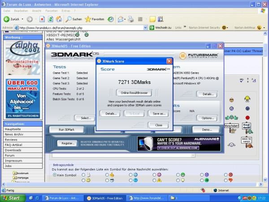Select the 'Kein Symbol' radio button
Screen dimensions: 269x202
click(55, 175)
